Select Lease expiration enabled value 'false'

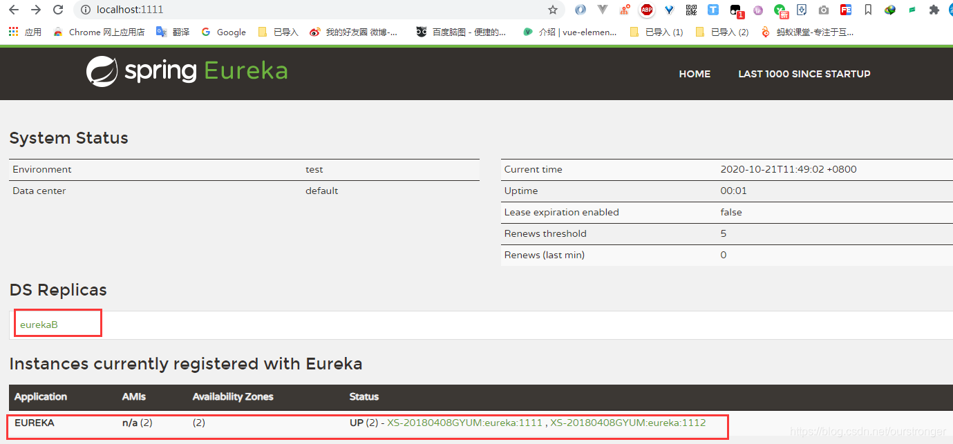click(x=731, y=212)
